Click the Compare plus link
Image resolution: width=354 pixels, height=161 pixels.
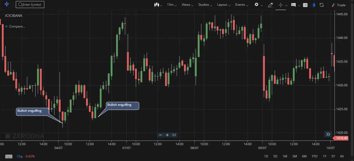[15, 26]
